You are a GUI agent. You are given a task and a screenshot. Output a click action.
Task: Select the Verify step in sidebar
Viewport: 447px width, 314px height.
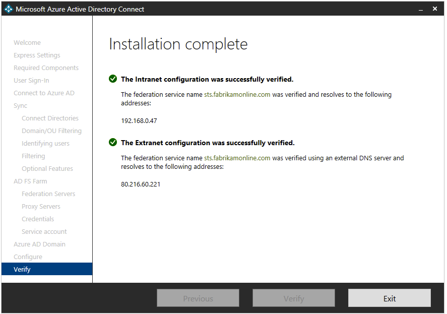click(22, 270)
